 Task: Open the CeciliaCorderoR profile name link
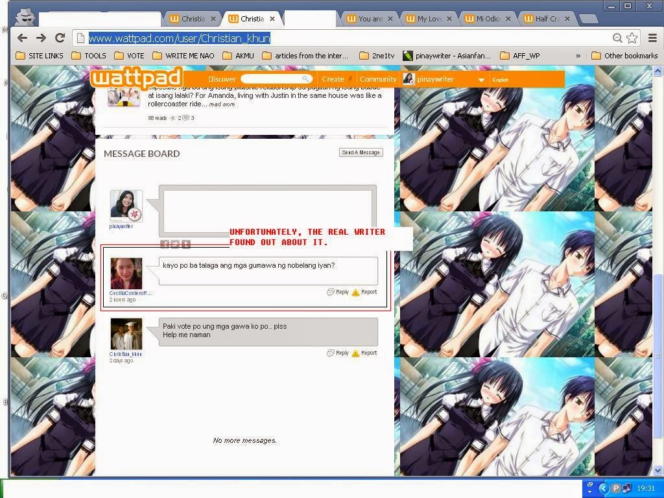(x=130, y=293)
